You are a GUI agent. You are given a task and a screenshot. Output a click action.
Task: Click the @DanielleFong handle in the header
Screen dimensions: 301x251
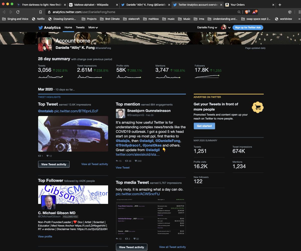tap(103, 48)
